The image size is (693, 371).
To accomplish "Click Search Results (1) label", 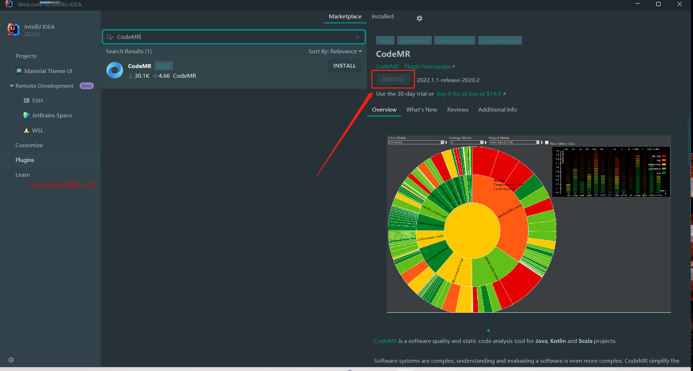I will pyautogui.click(x=129, y=51).
